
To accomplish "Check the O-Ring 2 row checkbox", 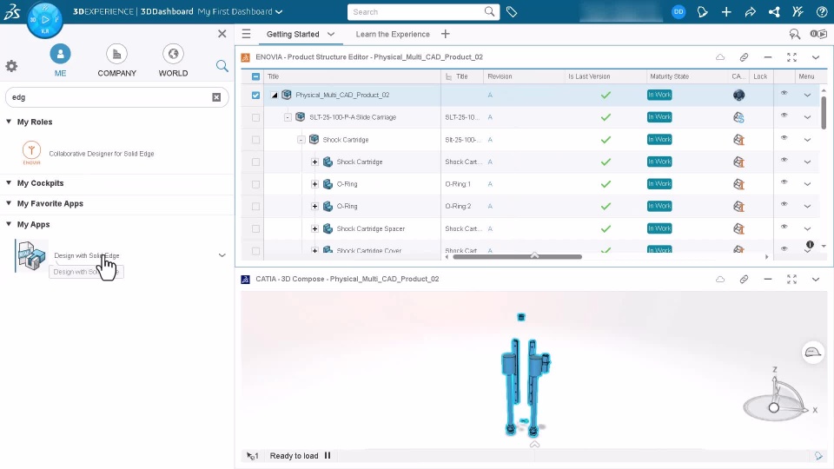I will coord(255,207).
